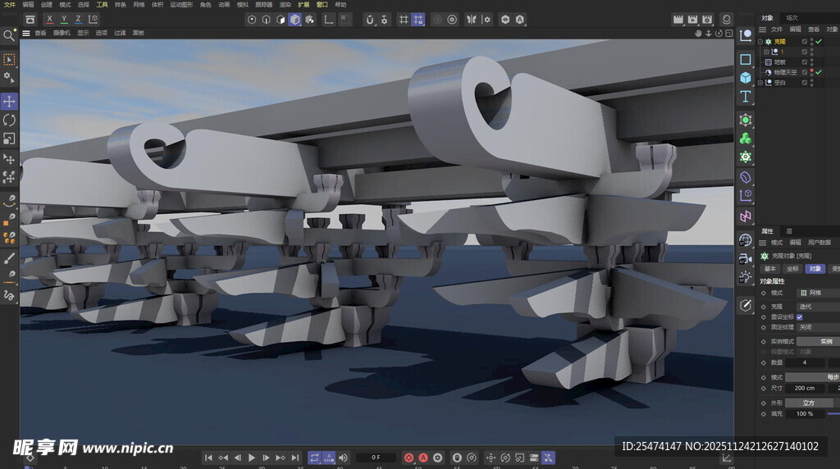Toggle the editor visibility checkbox for 克隆 object
This screenshot has width=840, height=469.
click(x=812, y=41)
